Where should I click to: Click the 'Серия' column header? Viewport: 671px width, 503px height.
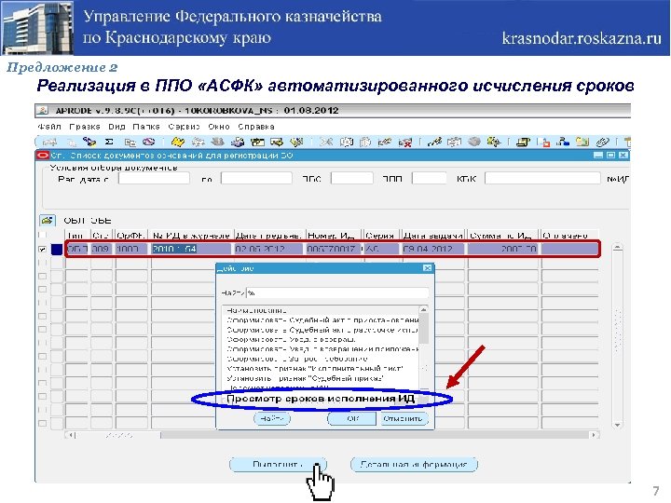[x=380, y=236]
